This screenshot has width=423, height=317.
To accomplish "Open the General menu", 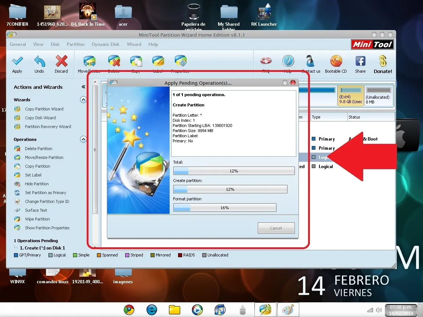I will coord(18,44).
